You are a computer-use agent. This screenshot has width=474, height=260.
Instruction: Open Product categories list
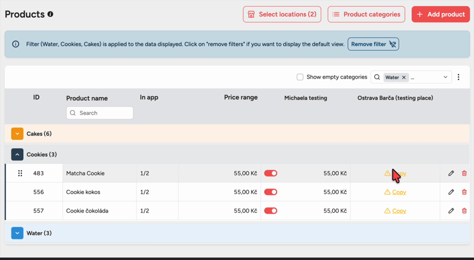[366, 14]
